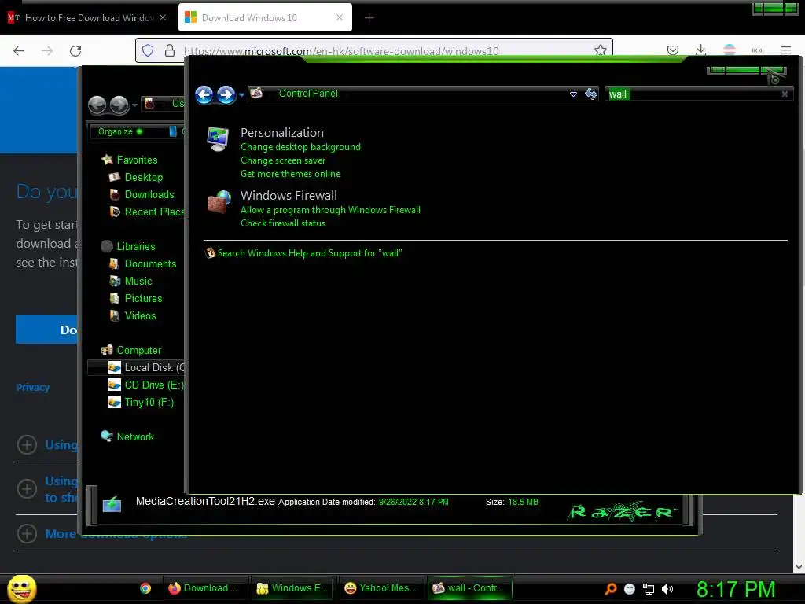The image size is (805, 604).
Task: Click the network tray icon
Action: [649, 589]
